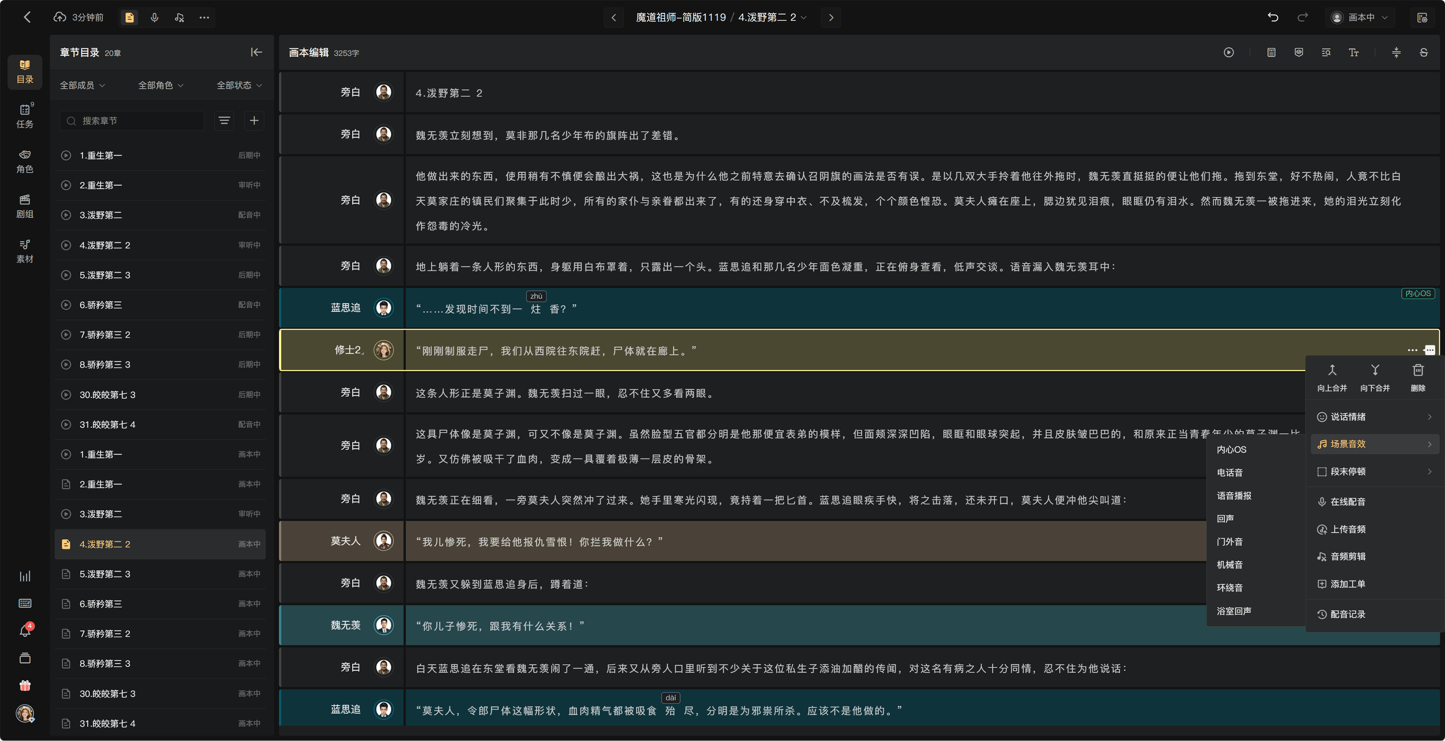Click the 搜索章节 search field

pos(132,120)
